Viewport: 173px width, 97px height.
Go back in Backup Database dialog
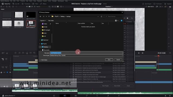40,16
